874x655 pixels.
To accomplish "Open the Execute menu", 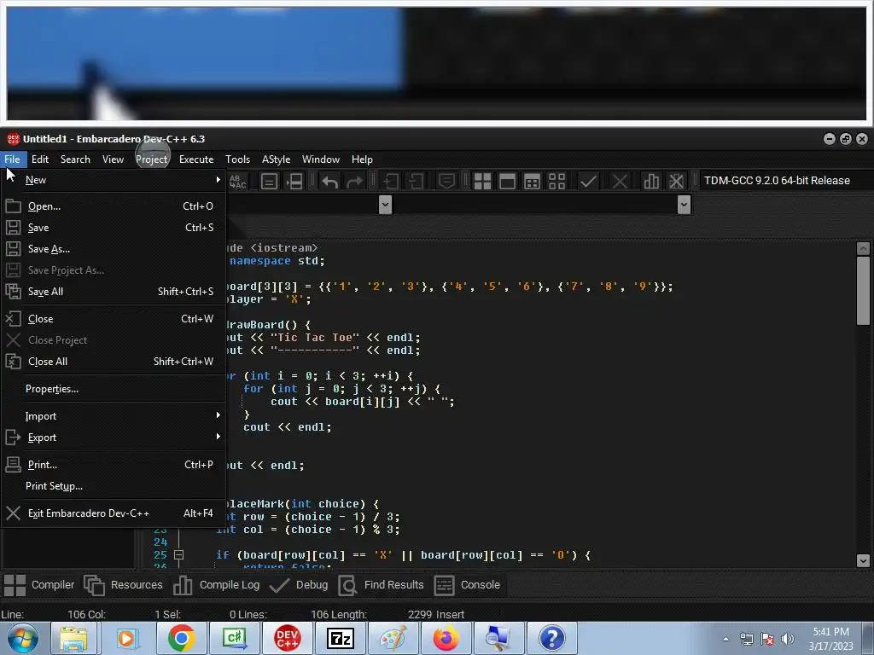I will [x=196, y=159].
